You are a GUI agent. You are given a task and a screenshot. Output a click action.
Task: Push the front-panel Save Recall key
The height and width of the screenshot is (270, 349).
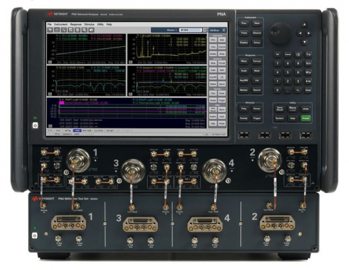(280, 109)
